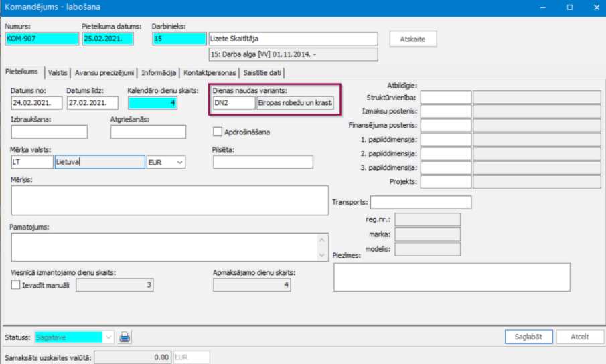Click the Numurs field KOM-907

pyautogui.click(x=42, y=39)
